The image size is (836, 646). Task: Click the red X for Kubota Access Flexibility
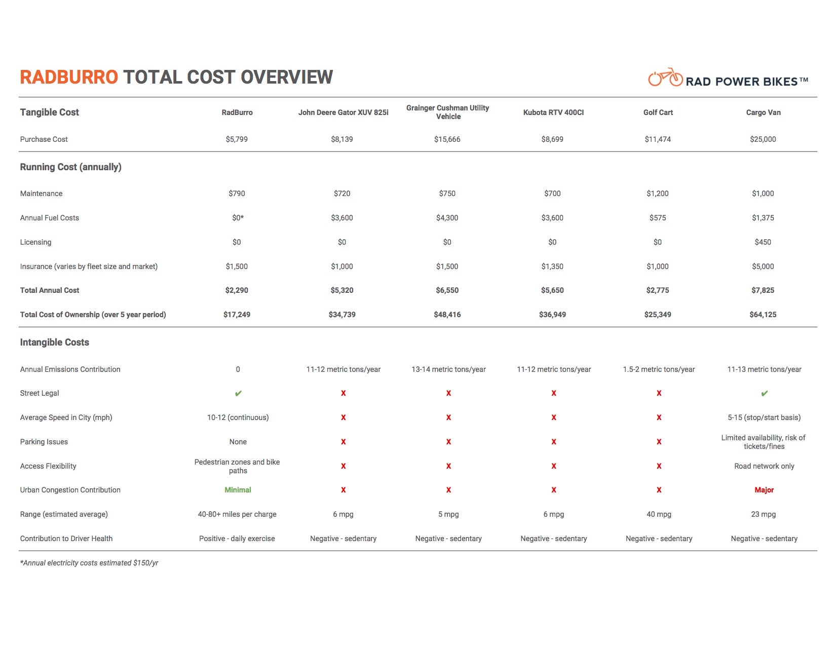(553, 466)
